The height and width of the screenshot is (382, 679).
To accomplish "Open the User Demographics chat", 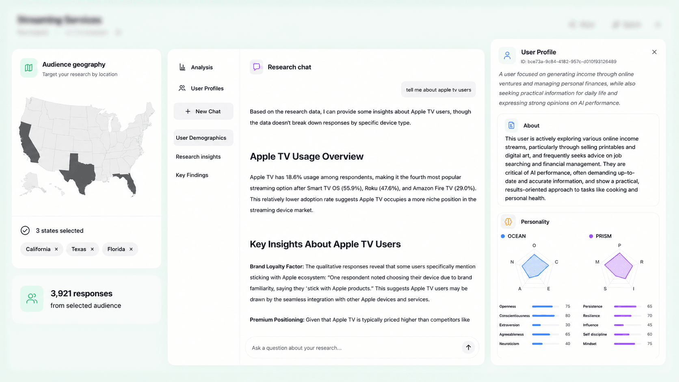I will pyautogui.click(x=203, y=138).
